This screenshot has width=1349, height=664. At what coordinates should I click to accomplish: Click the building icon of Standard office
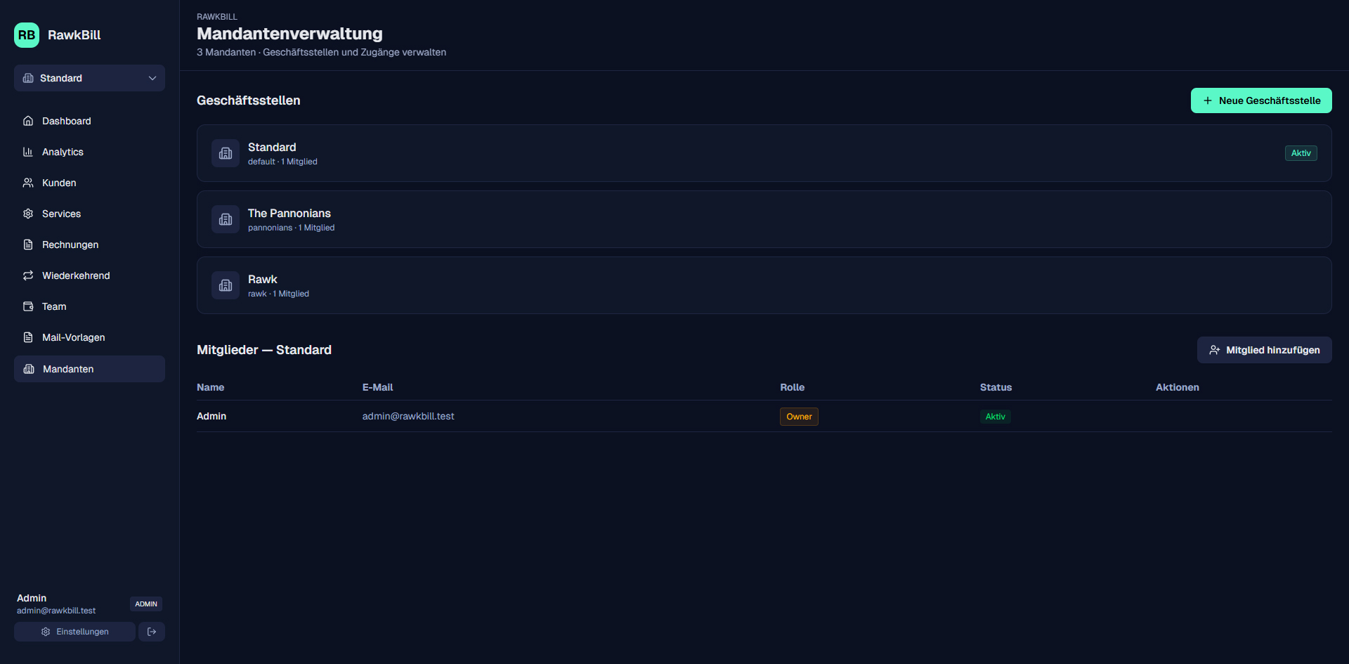point(226,153)
